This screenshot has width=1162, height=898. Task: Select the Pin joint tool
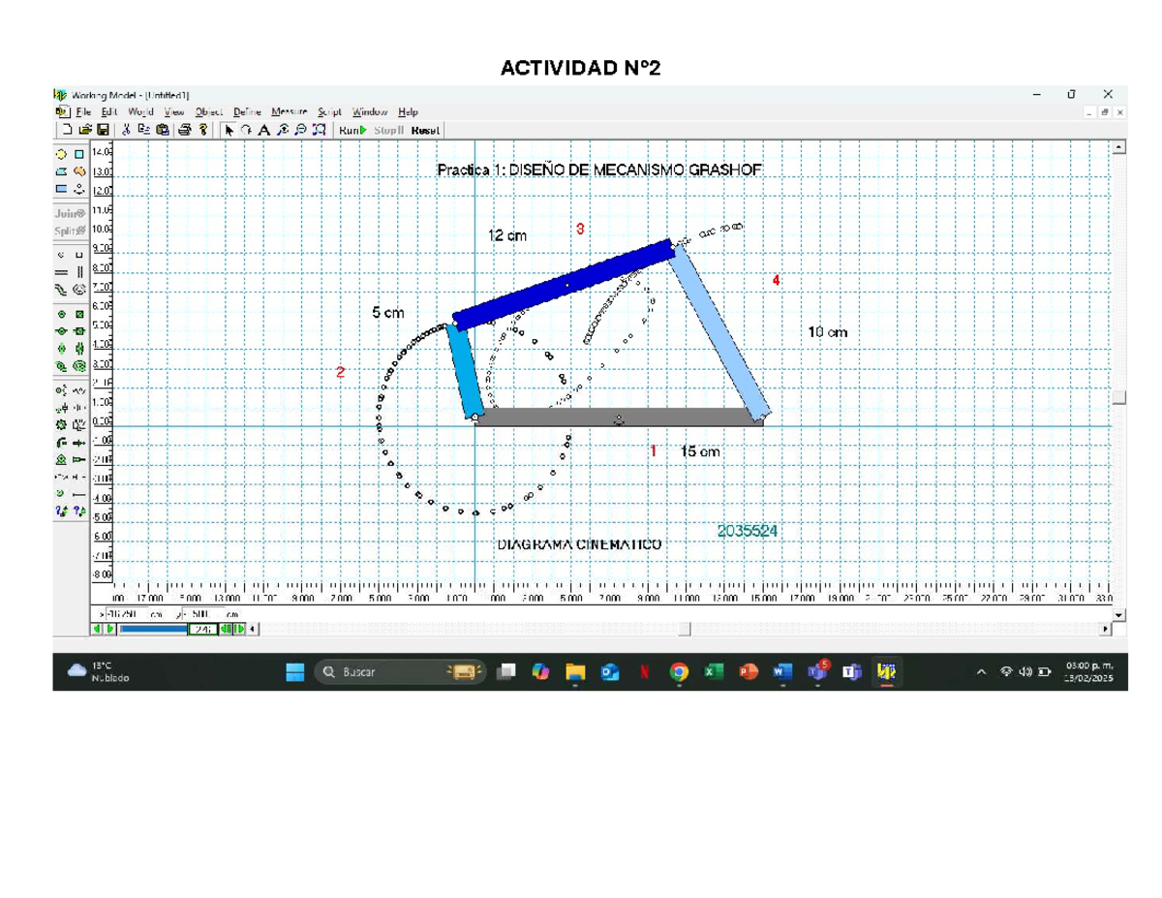click(x=62, y=330)
